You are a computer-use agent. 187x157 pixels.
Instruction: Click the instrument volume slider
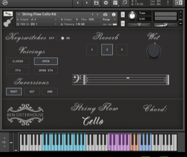[x=165, y=25]
